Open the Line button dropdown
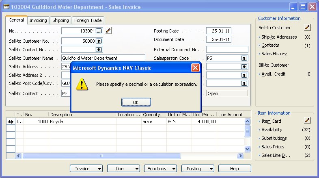 point(137,169)
